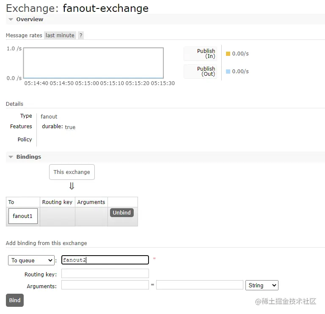
Task: Open the message rates '?' help
Action: [x=81, y=36]
